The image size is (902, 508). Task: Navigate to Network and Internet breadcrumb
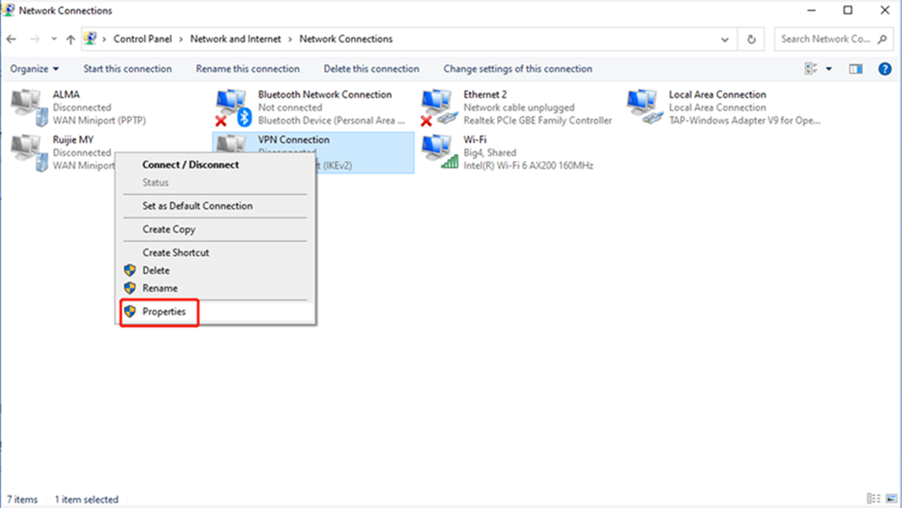235,39
